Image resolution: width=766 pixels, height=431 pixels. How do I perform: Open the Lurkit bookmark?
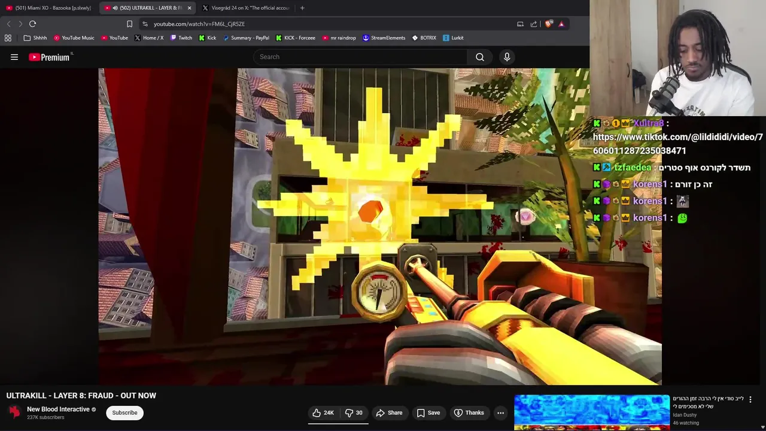click(x=453, y=38)
